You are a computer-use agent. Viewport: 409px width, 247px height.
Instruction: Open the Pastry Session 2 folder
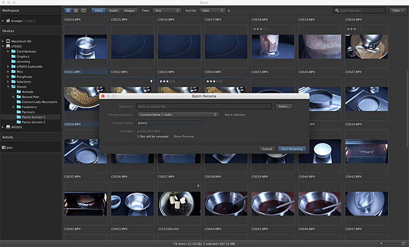click(x=31, y=122)
